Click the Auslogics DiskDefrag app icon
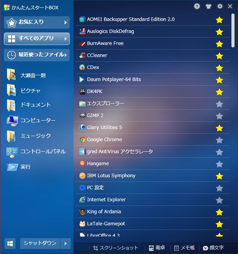238x254 pixels. (82, 31)
